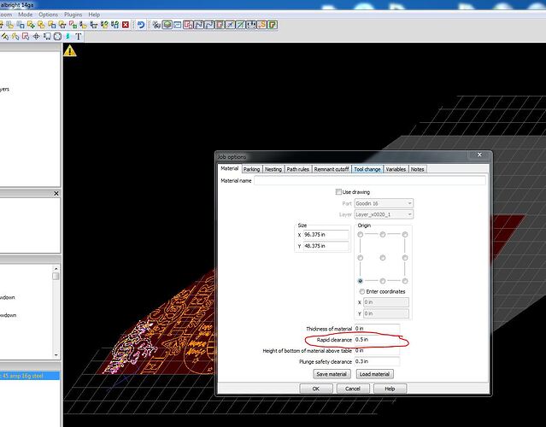Confirm Job options with OK
The image size is (546, 427).
point(316,389)
